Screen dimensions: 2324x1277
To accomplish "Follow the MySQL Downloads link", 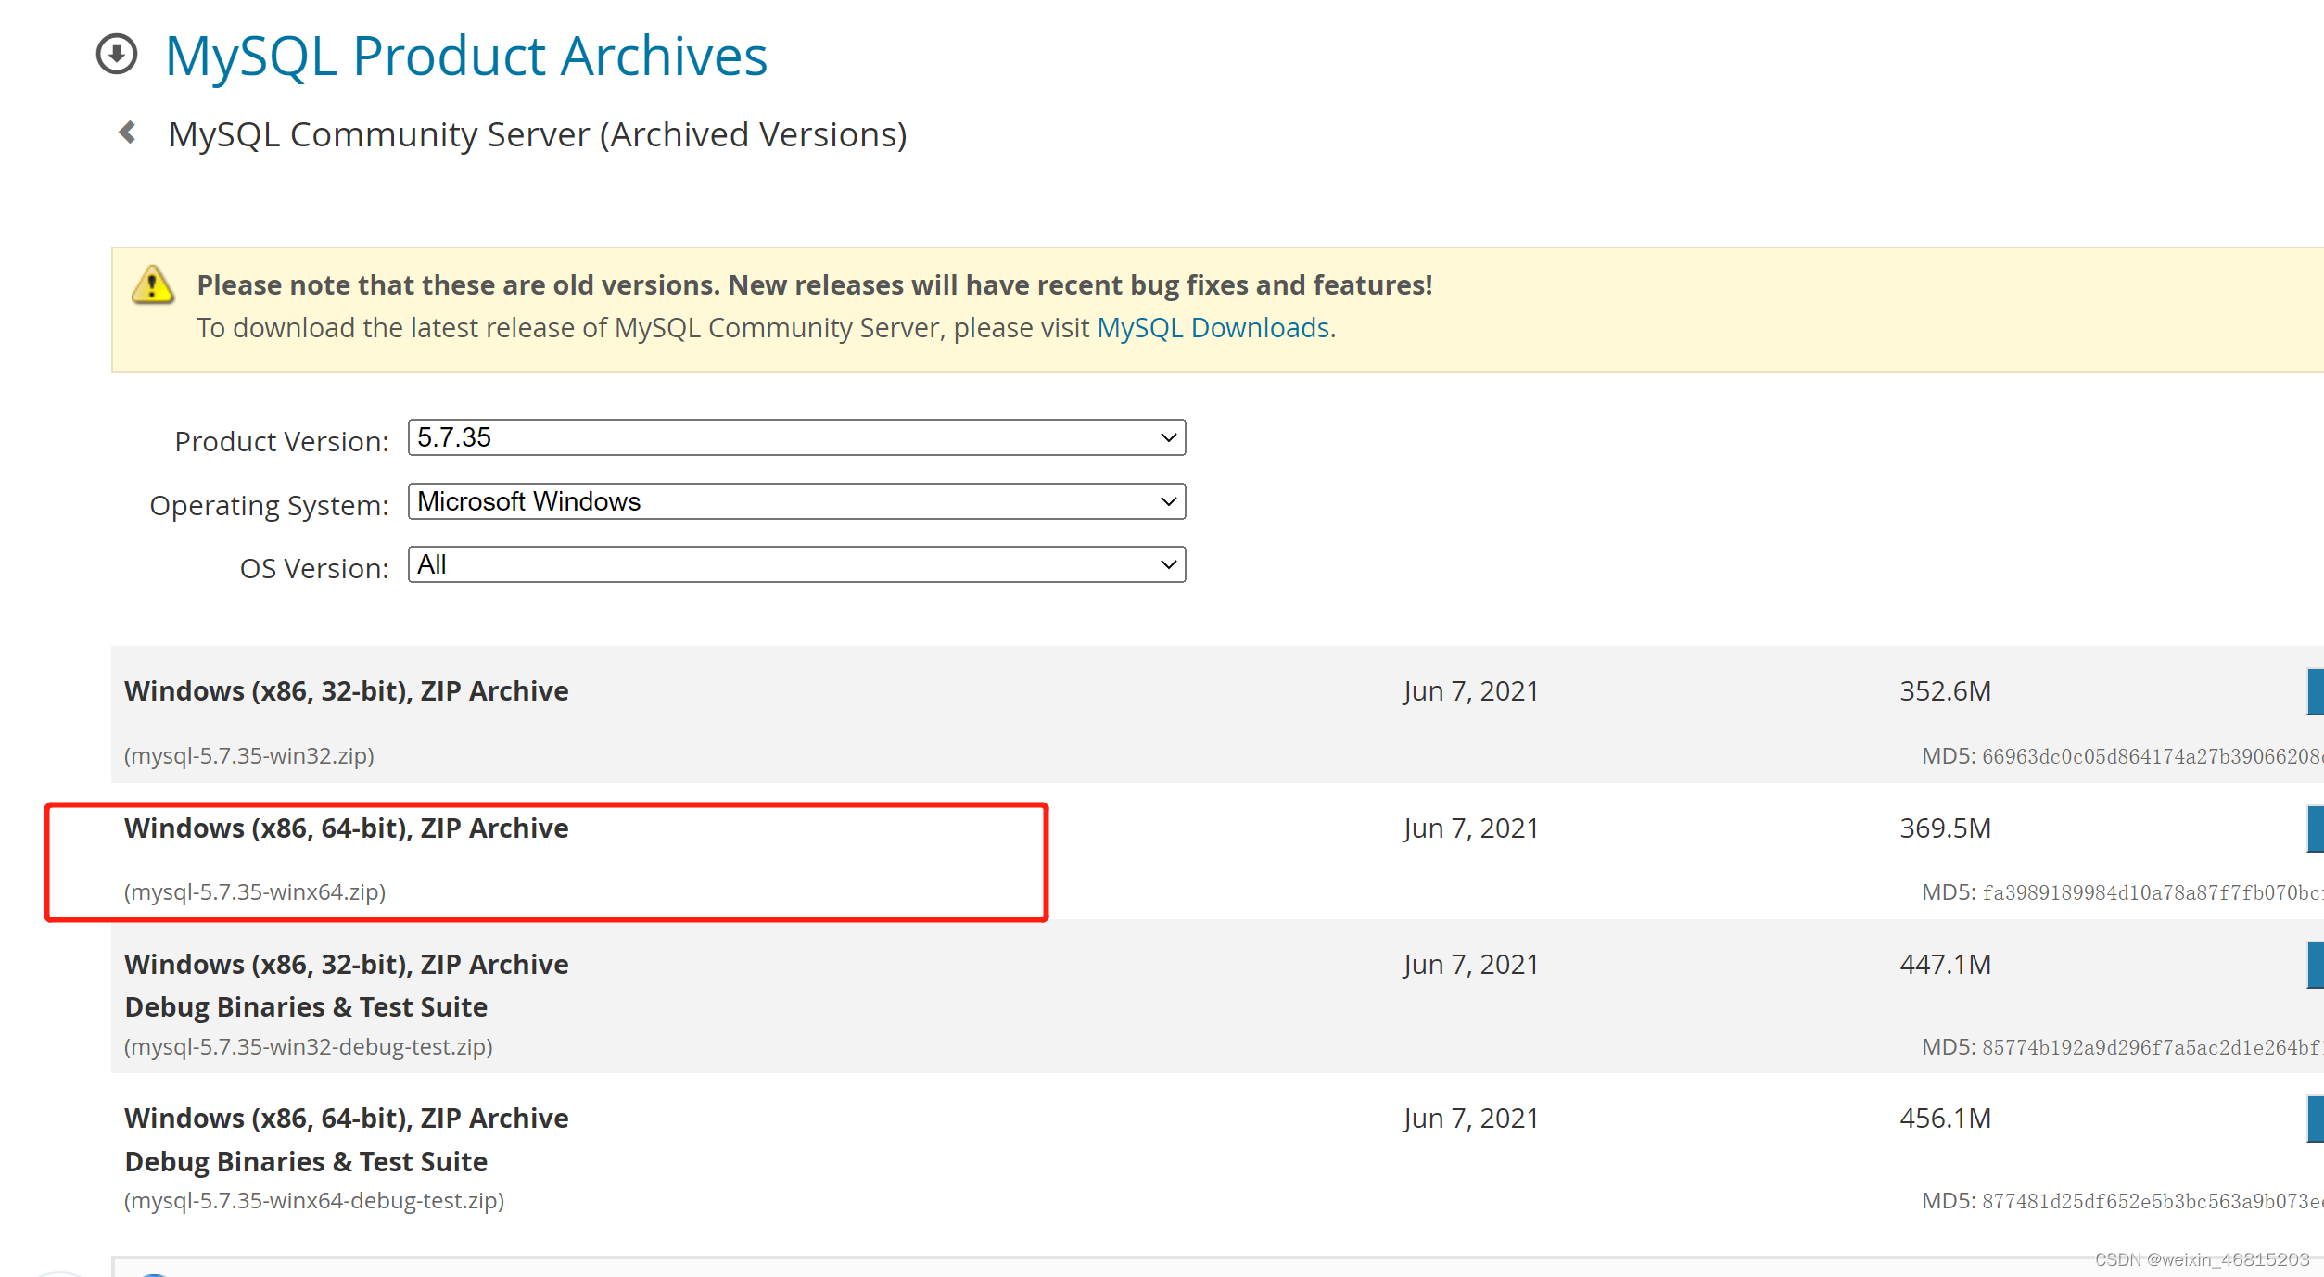I will [1213, 328].
